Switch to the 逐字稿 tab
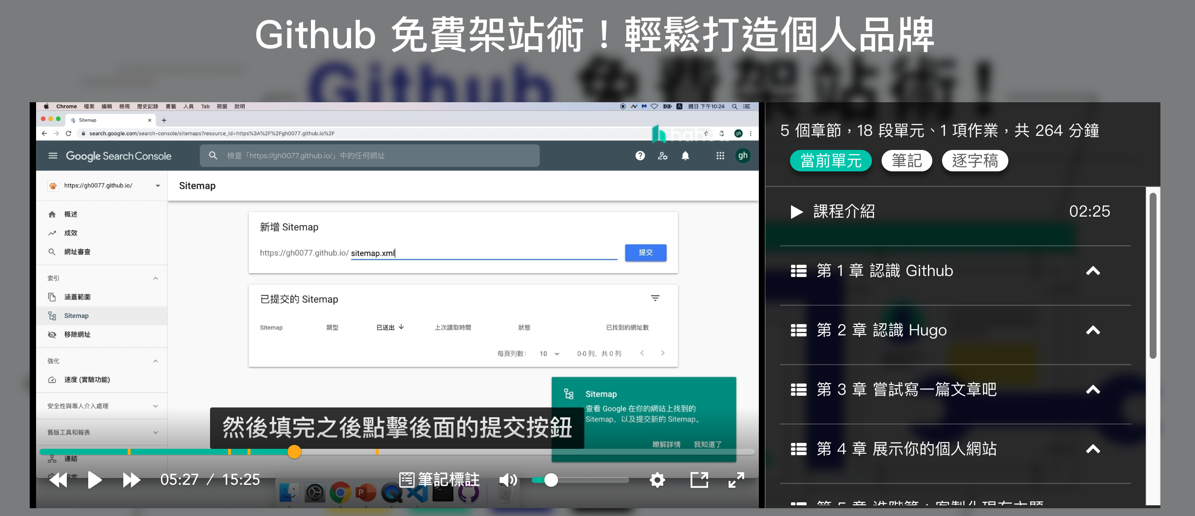The height and width of the screenshot is (516, 1195). point(974,160)
